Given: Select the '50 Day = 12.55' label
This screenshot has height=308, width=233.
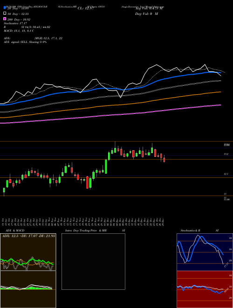Looking at the screenshot, I should tap(18, 14).
